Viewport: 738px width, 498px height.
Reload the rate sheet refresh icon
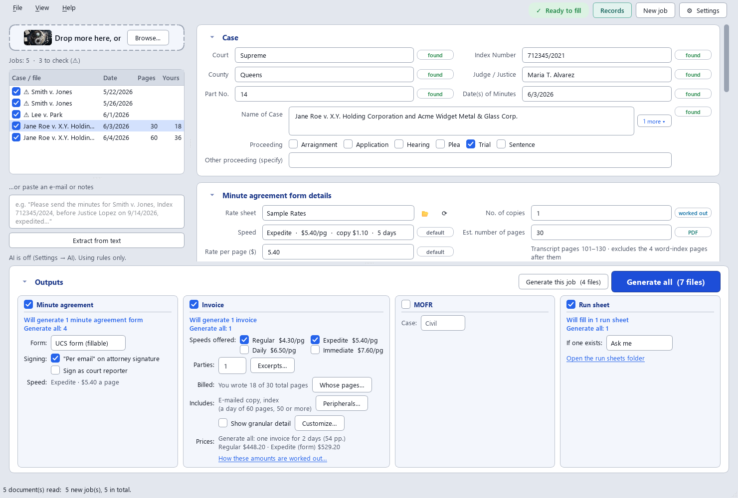(x=444, y=213)
